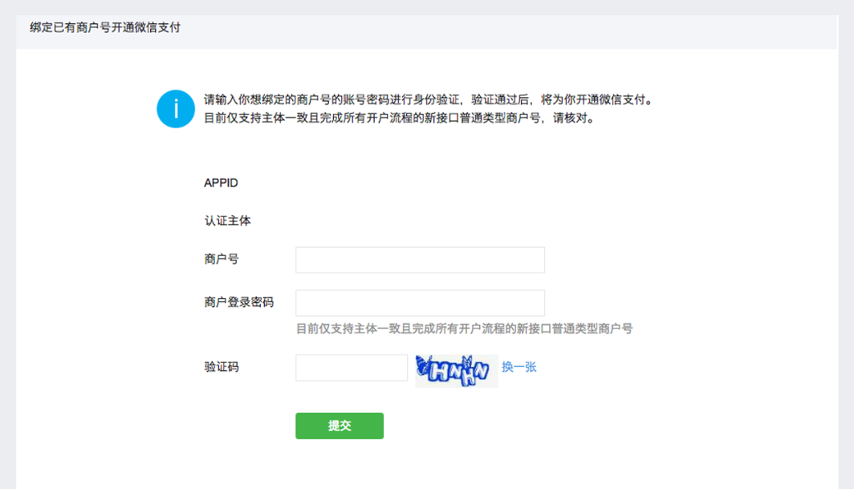Click the 商户号 field label
Viewport: 854px width, 489px height.
222,259
